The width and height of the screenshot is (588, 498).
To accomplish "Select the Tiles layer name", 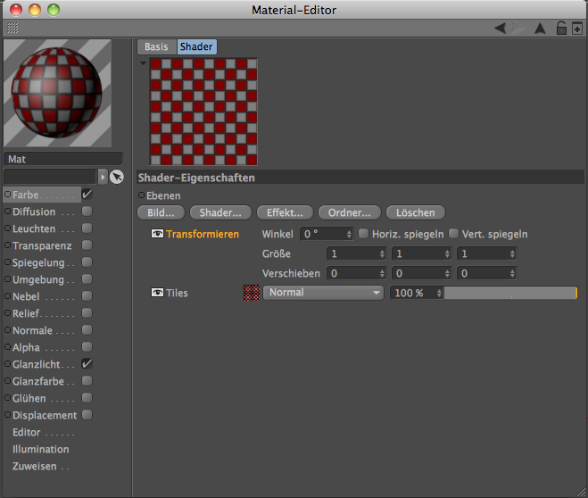I will tap(177, 293).
